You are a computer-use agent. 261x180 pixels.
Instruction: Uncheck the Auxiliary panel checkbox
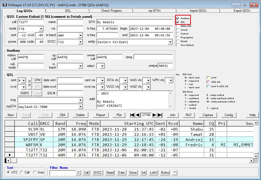pyautogui.click(x=178, y=18)
